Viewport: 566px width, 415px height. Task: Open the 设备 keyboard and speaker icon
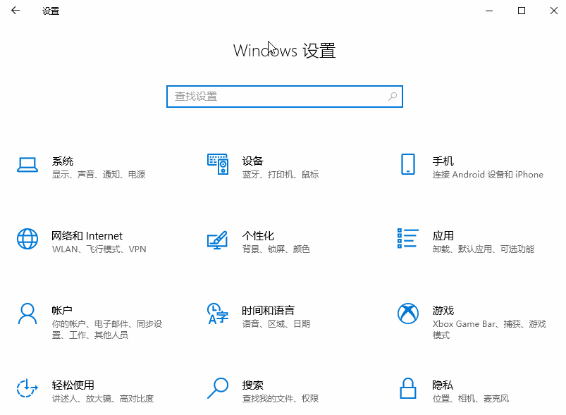(217, 164)
